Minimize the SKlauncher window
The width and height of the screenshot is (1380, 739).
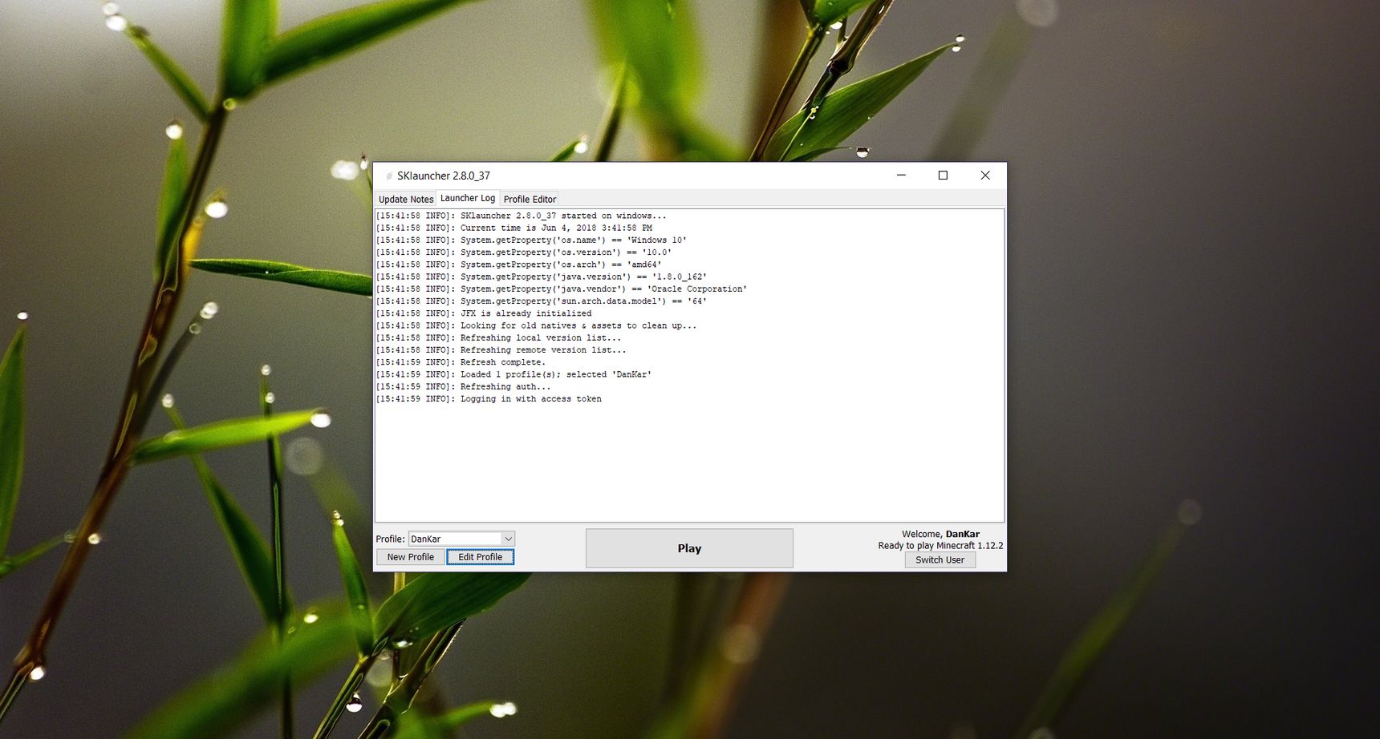[901, 176]
